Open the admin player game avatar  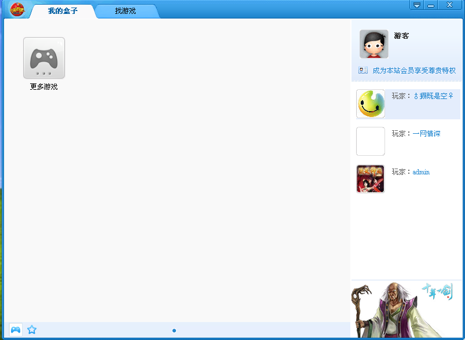point(371,179)
